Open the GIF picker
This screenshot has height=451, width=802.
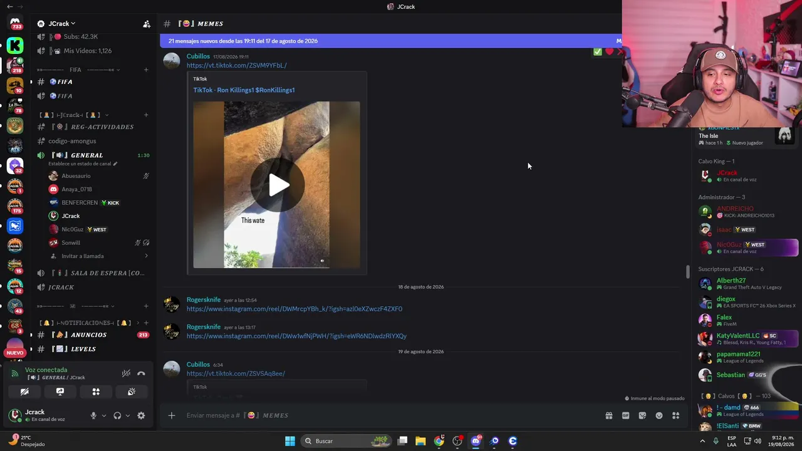[625, 415]
